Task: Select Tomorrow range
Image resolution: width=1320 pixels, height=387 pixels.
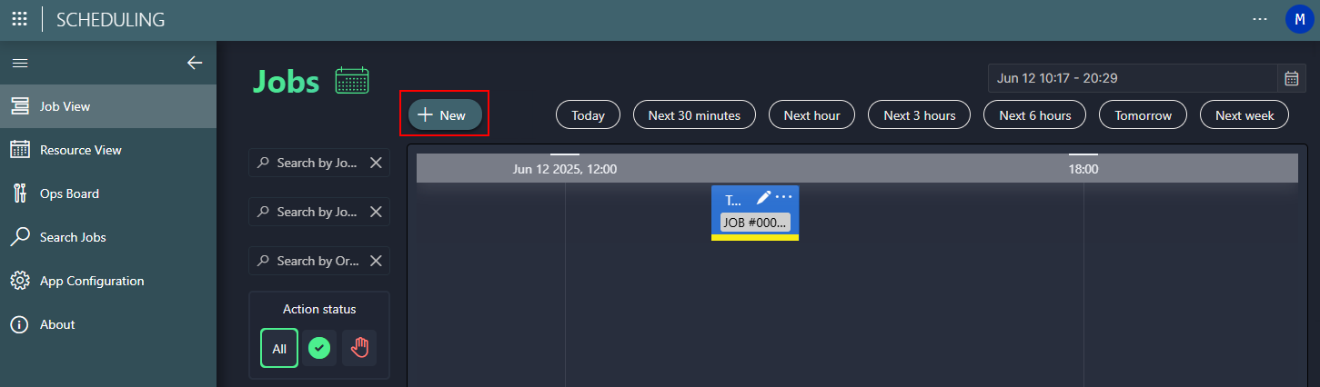Action: (1144, 114)
